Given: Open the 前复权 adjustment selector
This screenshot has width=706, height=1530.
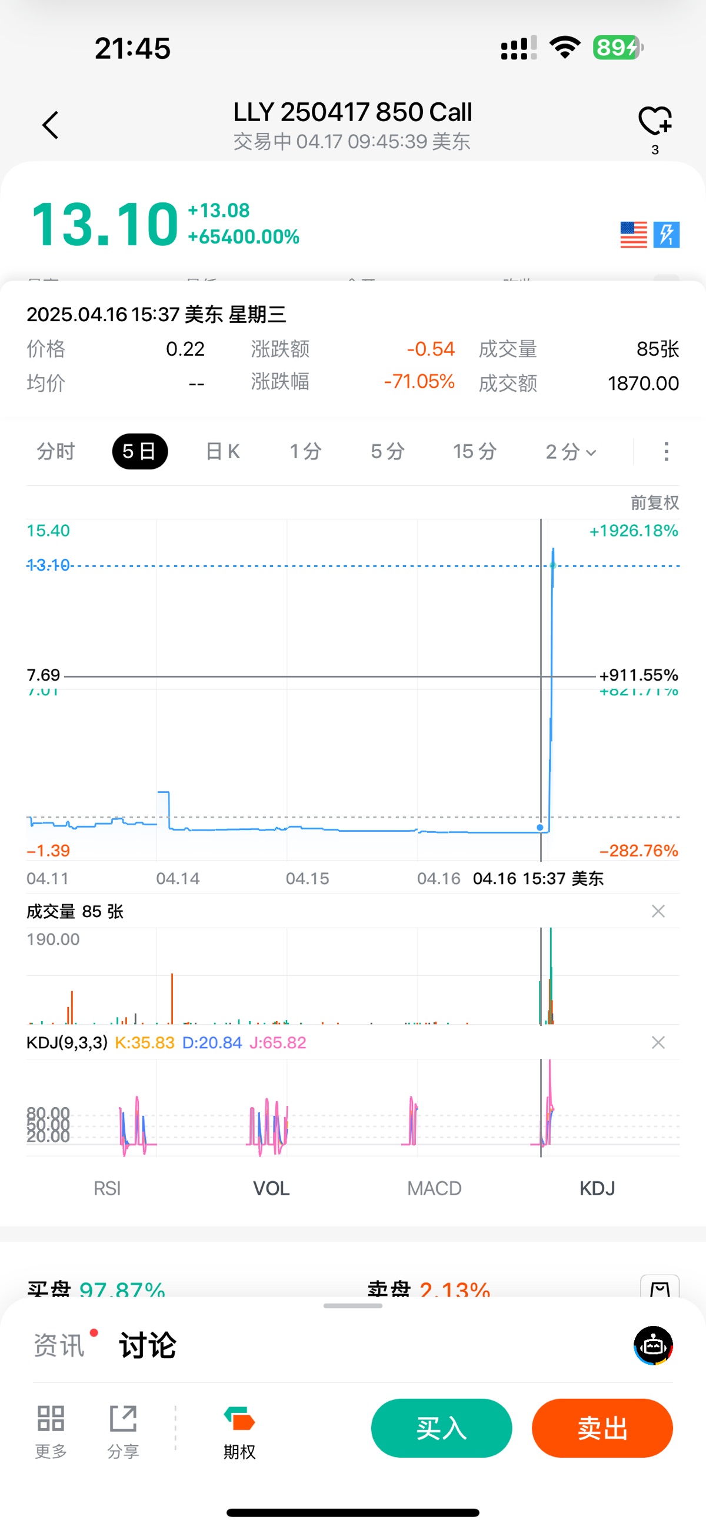Looking at the screenshot, I should click(654, 503).
